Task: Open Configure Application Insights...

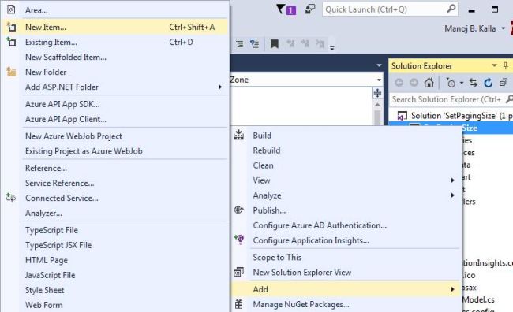Action: [346, 241]
